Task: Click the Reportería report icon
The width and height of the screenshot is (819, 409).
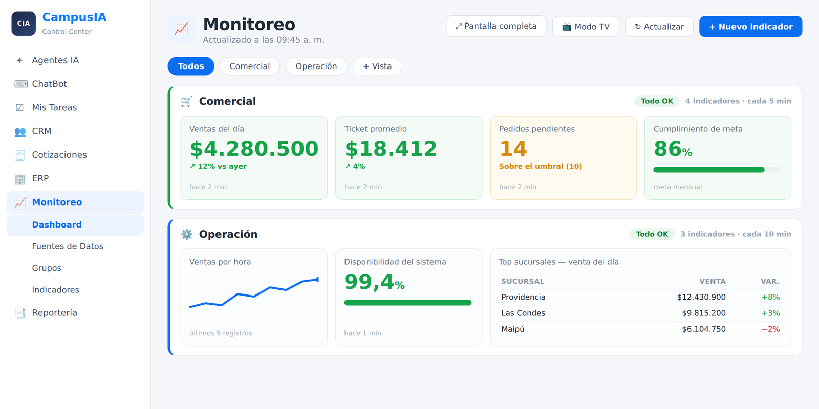Action: (x=20, y=313)
